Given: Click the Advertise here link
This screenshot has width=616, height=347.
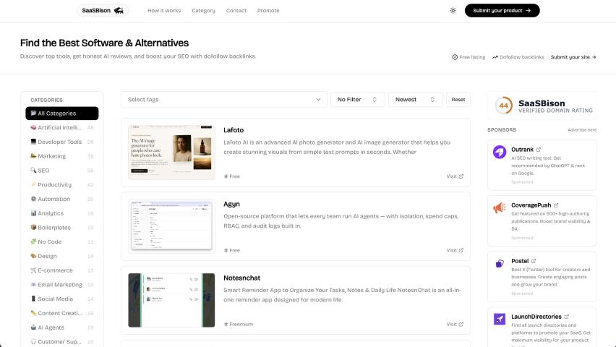Looking at the screenshot, I should click(x=582, y=129).
